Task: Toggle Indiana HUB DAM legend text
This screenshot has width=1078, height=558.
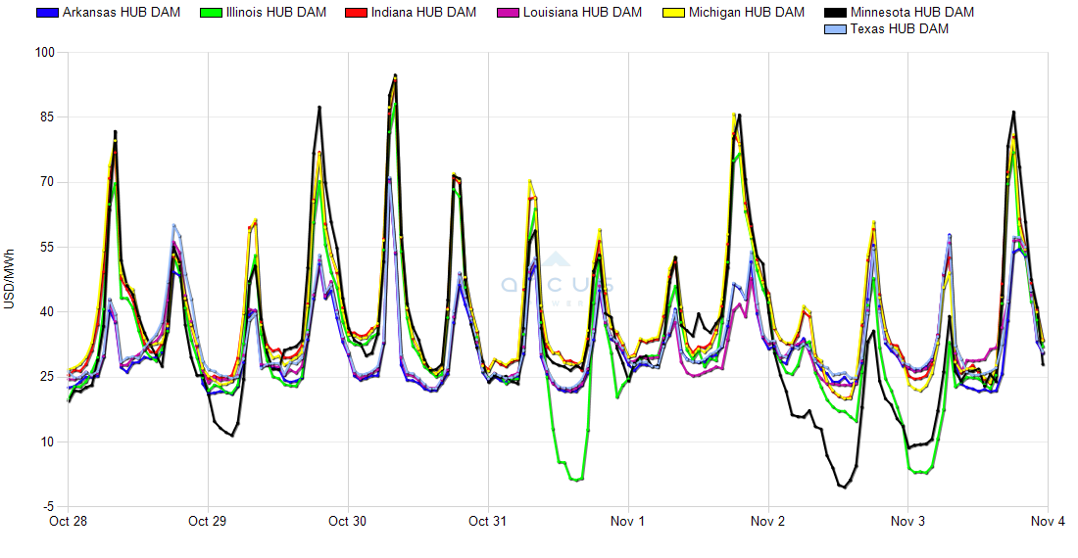Action: (x=423, y=13)
